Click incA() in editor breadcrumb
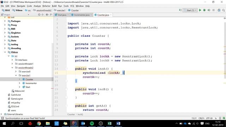This screenshot has height=127, width=226. pos(80,114)
